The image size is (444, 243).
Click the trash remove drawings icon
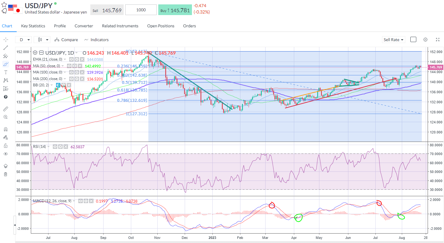5,174
